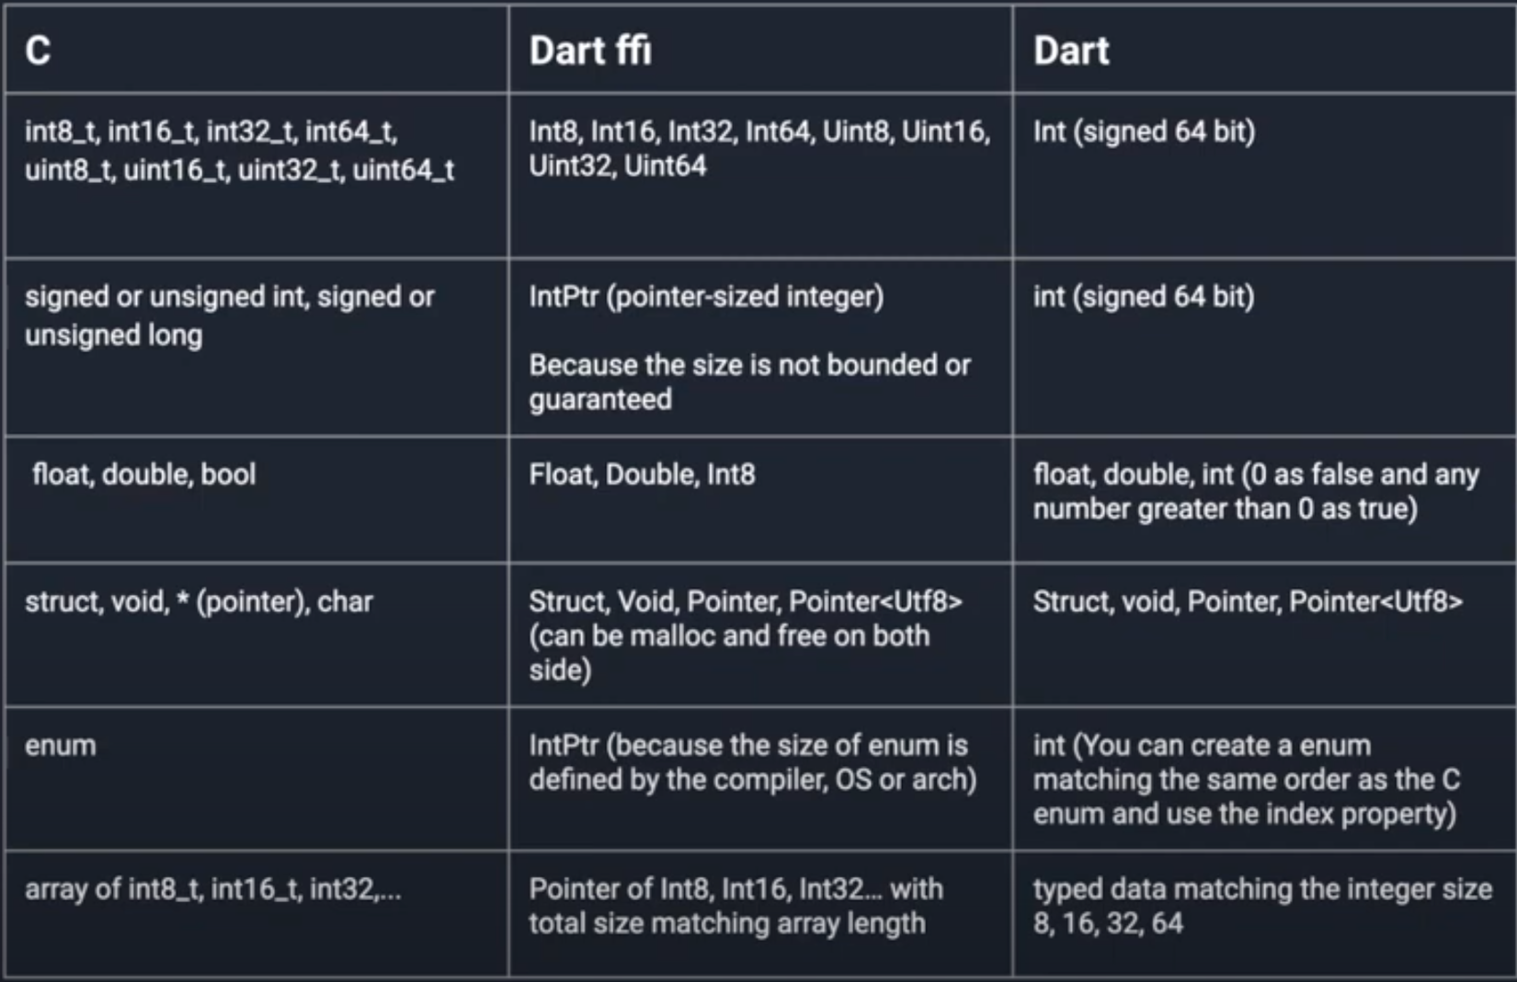Click the "signed or unsigned int" cell
Image resolution: width=1517 pixels, height=982 pixels.
click(x=229, y=315)
